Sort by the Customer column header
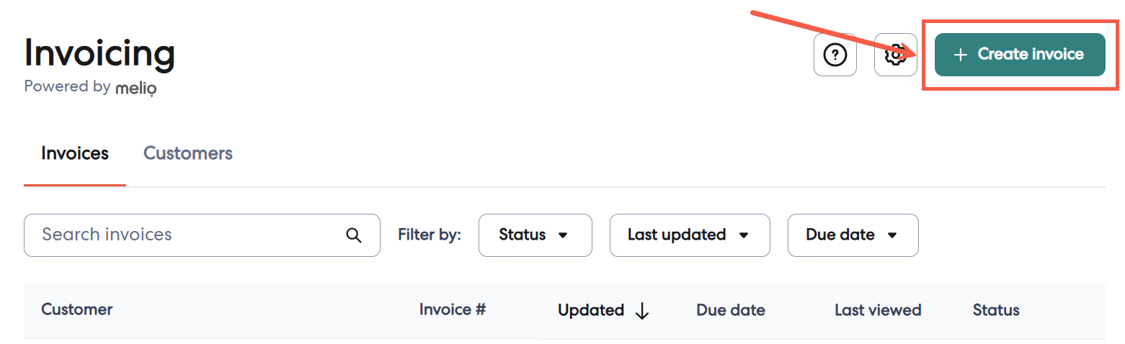 [76, 309]
